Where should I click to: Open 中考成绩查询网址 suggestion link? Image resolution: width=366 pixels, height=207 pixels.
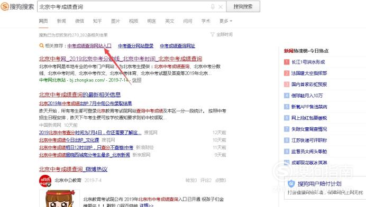click(177, 46)
